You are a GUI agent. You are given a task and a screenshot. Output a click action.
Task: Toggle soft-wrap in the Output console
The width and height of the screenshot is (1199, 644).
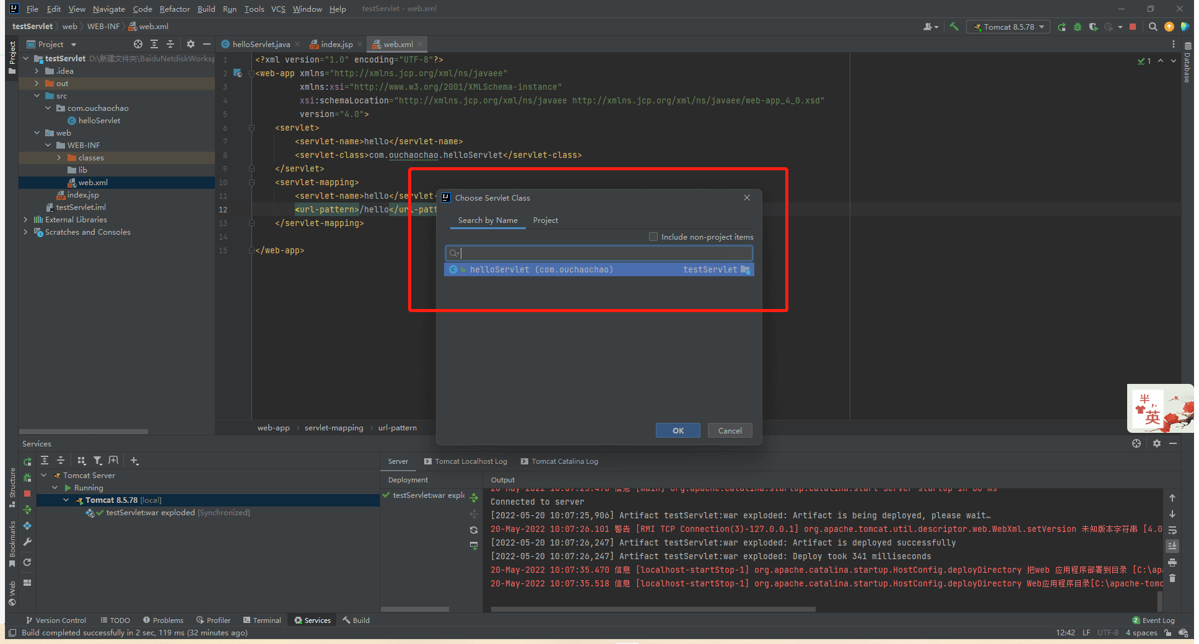point(1172,530)
